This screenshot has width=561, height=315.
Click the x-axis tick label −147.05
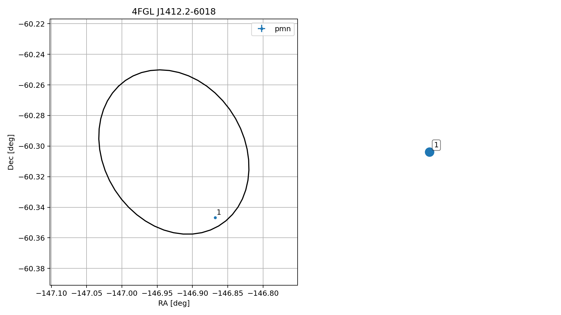coord(87,293)
